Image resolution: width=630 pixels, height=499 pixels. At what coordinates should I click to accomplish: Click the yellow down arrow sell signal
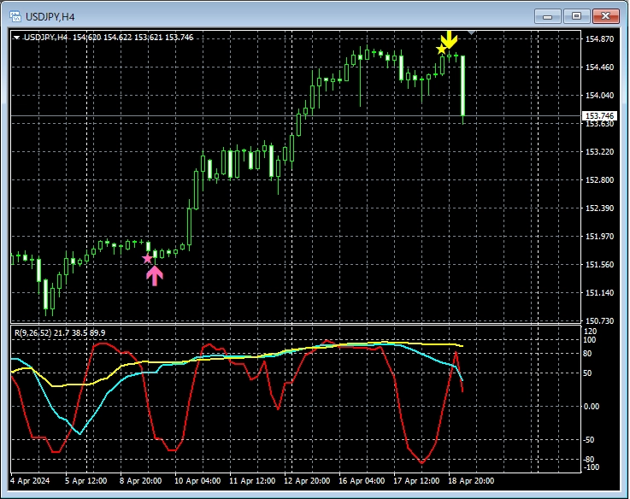(450, 39)
